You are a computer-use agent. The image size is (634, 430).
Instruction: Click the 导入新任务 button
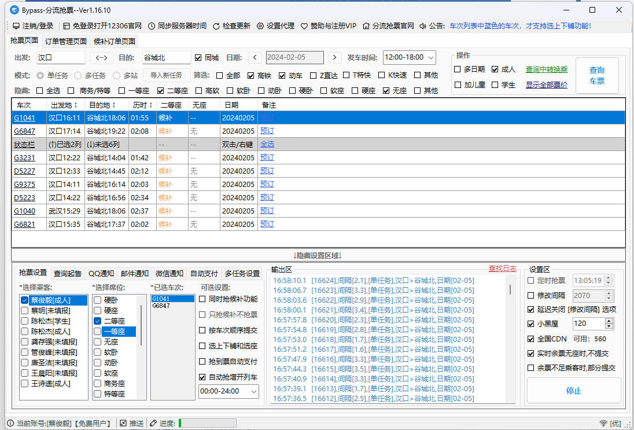coord(166,75)
